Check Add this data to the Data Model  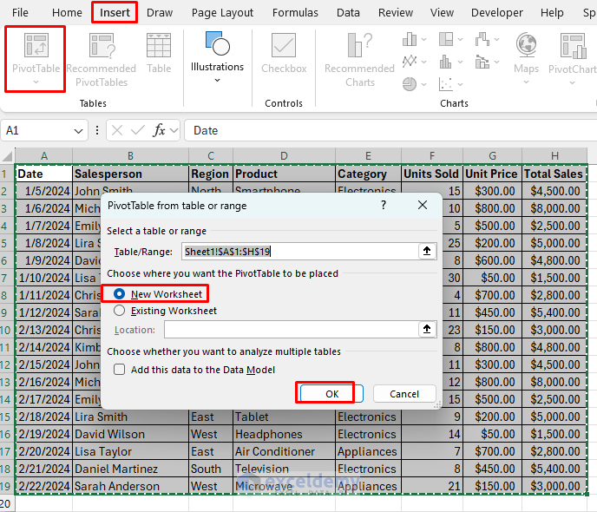tap(121, 370)
